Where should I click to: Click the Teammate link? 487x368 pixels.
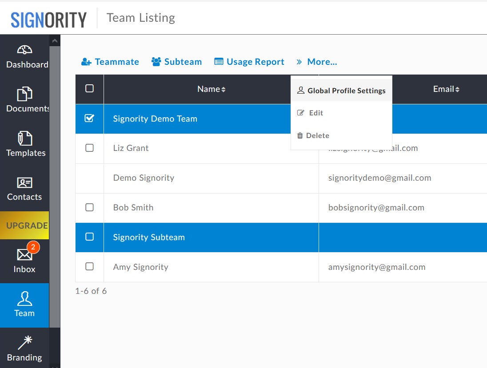point(110,62)
